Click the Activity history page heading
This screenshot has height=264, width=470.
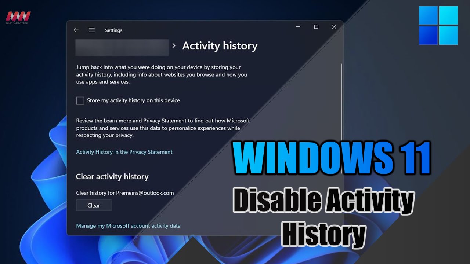click(220, 46)
